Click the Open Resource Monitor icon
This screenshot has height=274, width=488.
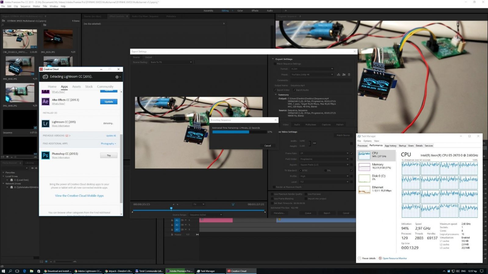[x=380, y=258]
